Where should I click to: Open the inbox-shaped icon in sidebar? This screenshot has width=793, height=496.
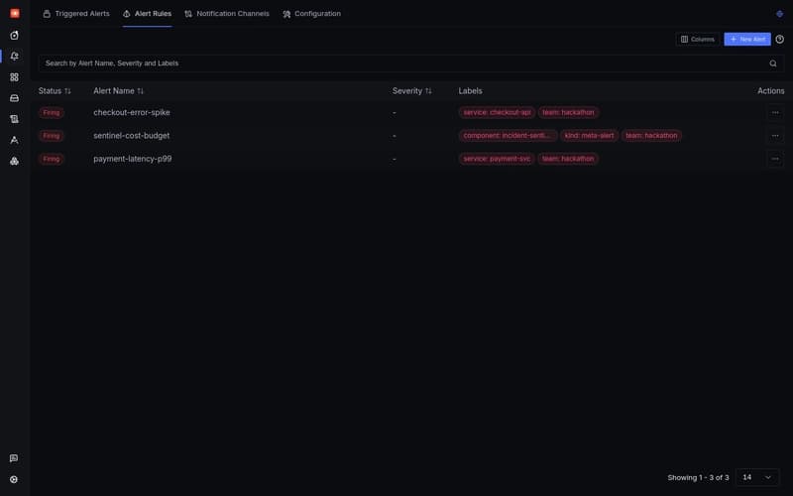pos(14,98)
